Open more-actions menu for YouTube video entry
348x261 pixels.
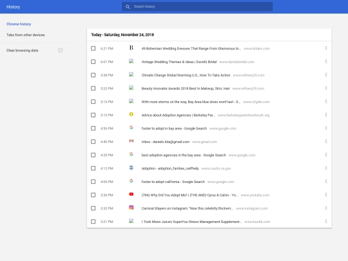pos(326,195)
